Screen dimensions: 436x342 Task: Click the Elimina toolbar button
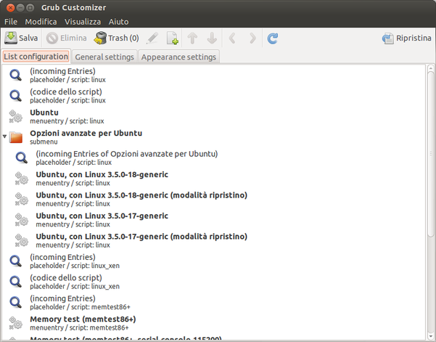tap(66, 38)
